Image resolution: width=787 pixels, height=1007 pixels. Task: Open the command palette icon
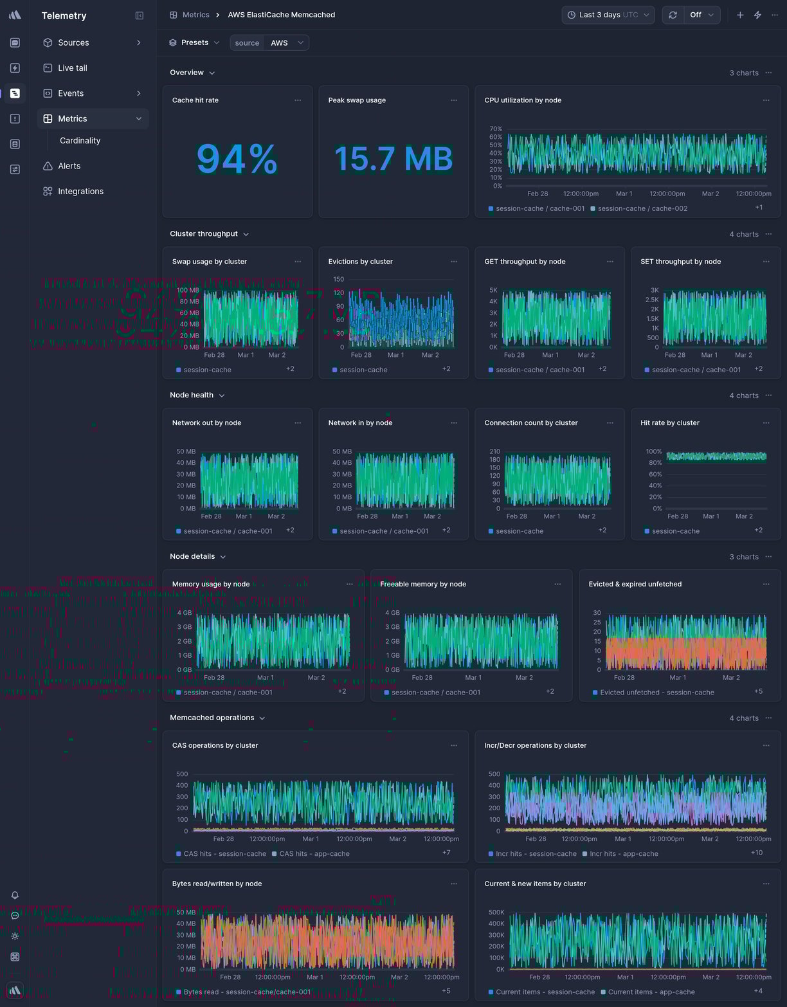15,957
